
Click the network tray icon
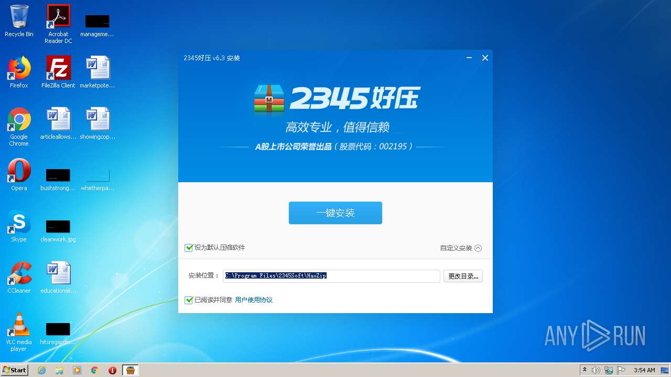[609, 370]
